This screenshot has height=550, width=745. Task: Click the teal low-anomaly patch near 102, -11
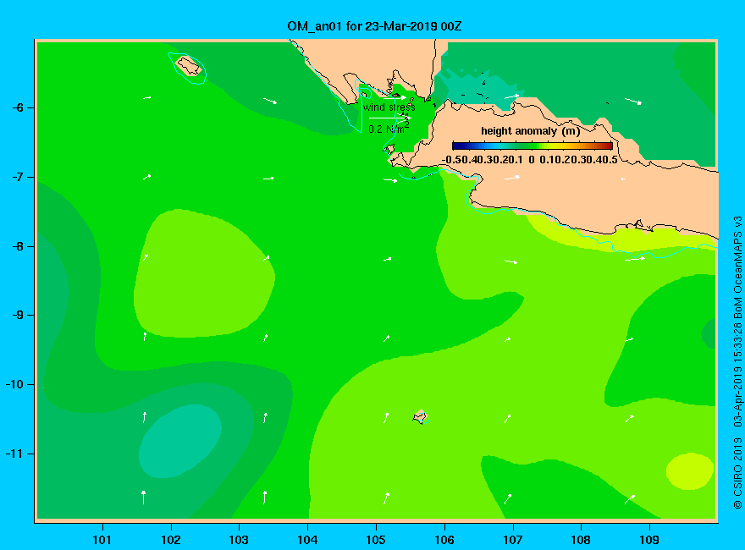pos(179,441)
